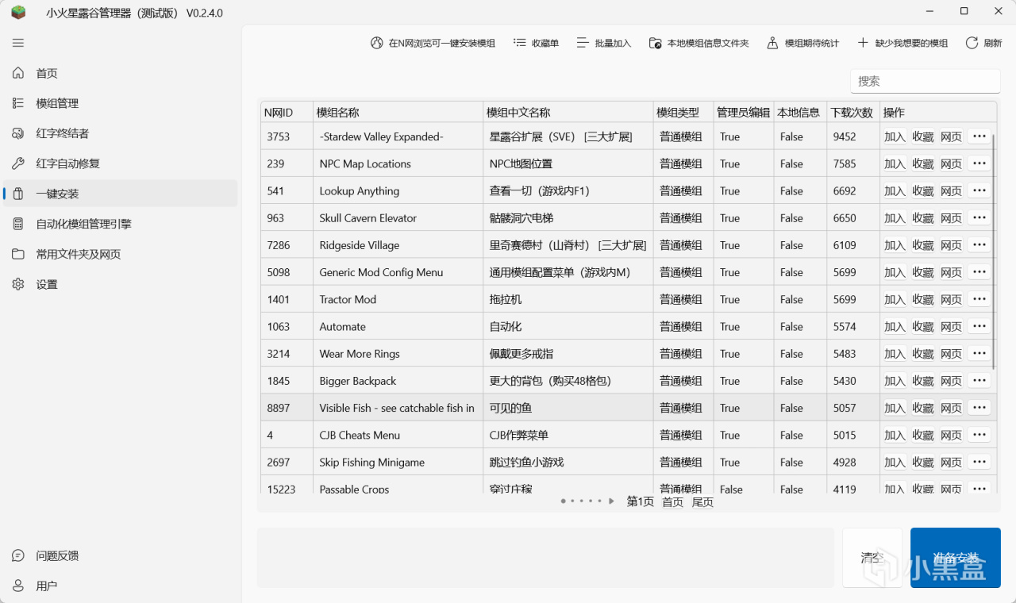Click 加入 for Bigger Backpack
Viewport: 1016px width, 603px height.
pos(895,381)
